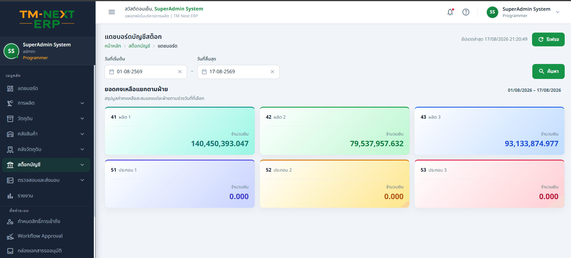Toggle the hamburger sidebar menu
Screen dimensions: 571x258
click(x=112, y=12)
